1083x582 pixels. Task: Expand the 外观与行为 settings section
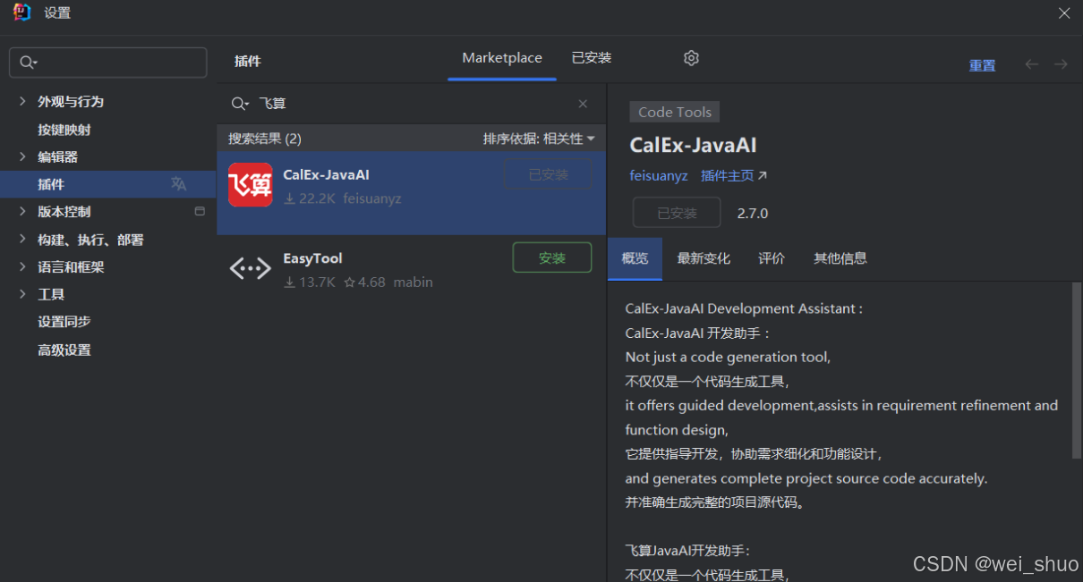22,102
